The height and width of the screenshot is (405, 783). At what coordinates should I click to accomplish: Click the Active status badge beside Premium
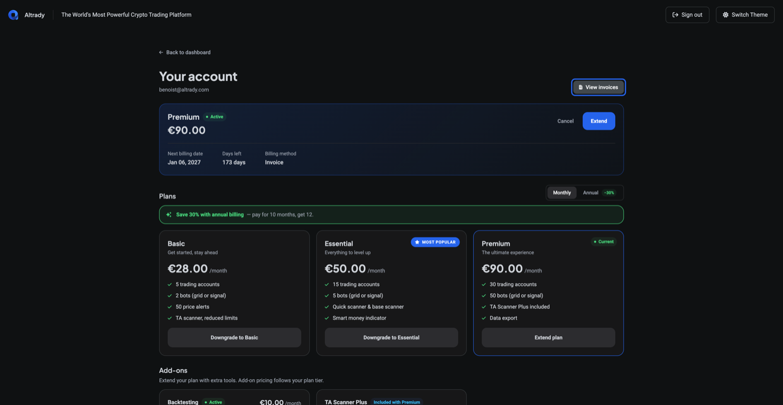(x=215, y=117)
